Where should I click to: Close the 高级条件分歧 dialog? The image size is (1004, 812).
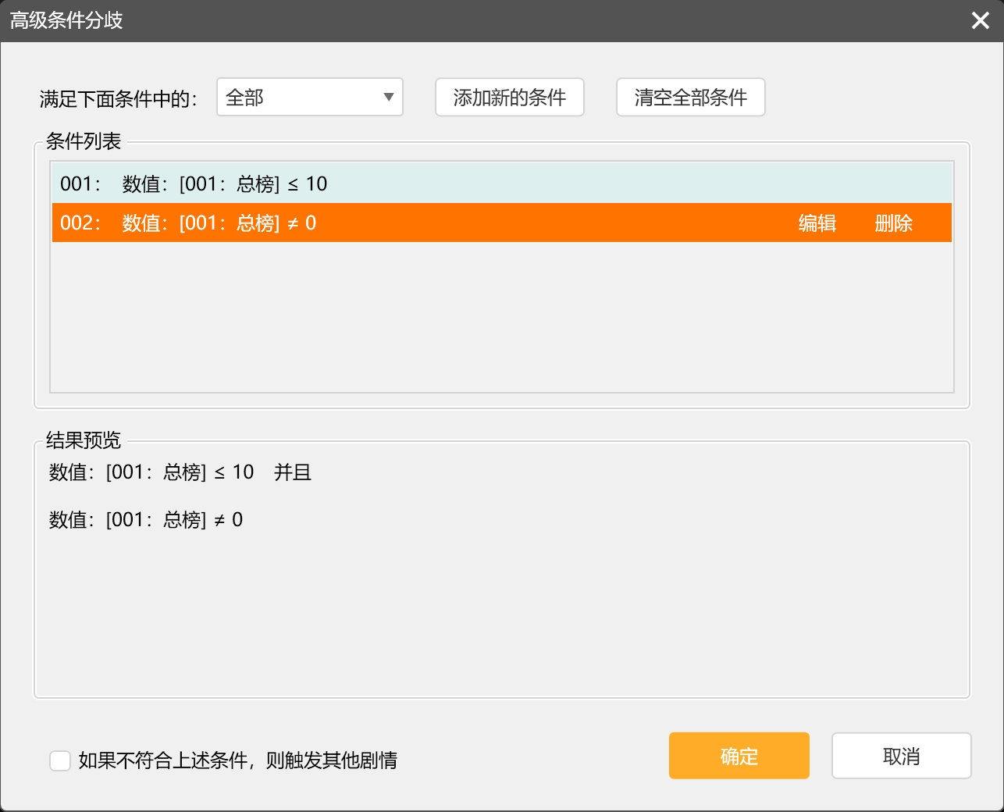click(980, 20)
